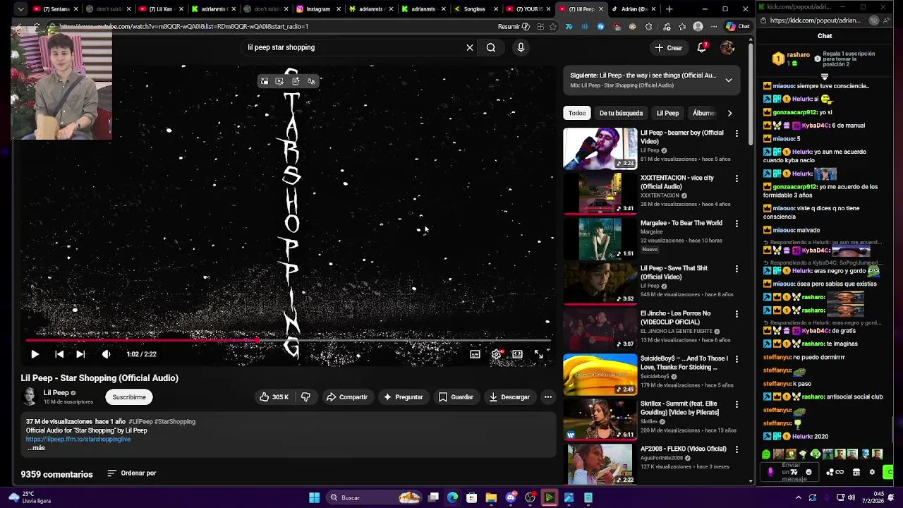Open the lilpeep.ffm.to/starshoppinglive link

[78, 439]
